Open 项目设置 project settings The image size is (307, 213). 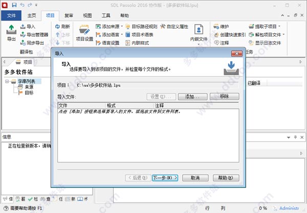click(x=84, y=33)
